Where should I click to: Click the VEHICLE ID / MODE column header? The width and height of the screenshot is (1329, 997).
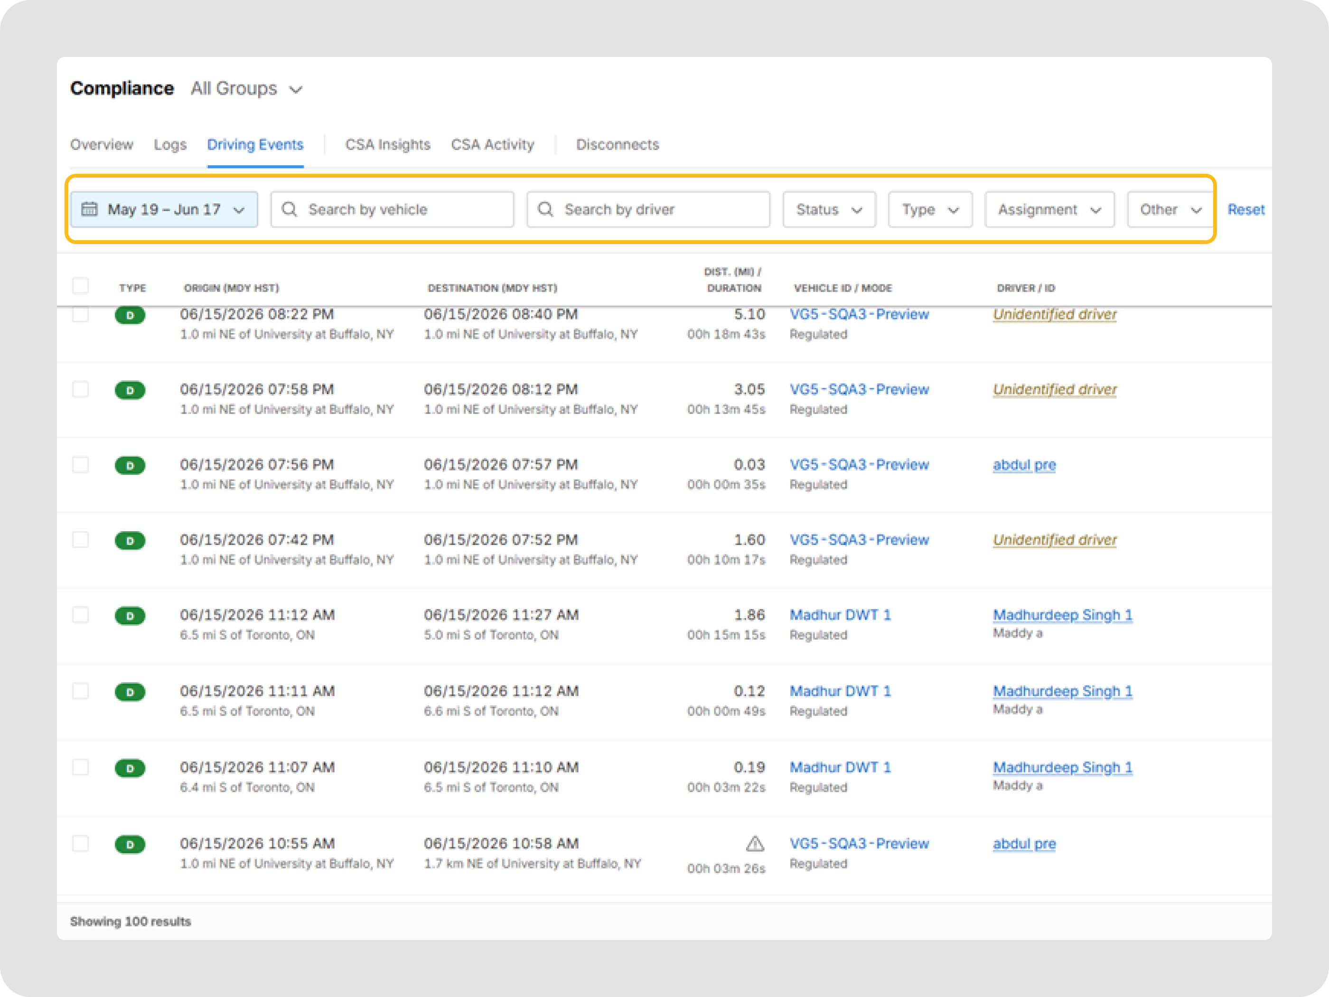[843, 288]
